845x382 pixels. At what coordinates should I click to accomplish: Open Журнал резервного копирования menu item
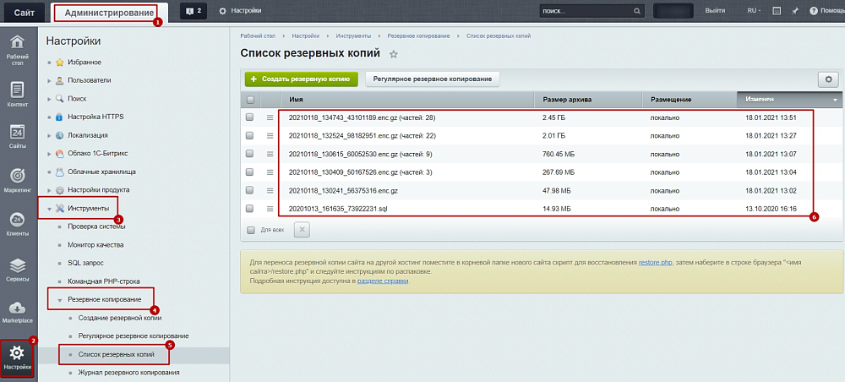[x=128, y=372]
